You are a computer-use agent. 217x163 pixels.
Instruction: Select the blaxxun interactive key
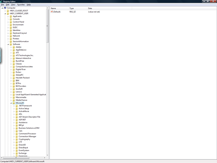[x=23, y=58]
